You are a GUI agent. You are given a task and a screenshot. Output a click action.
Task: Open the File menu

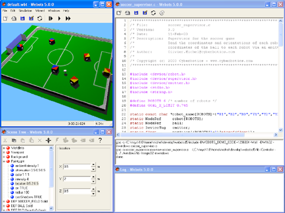5,11
